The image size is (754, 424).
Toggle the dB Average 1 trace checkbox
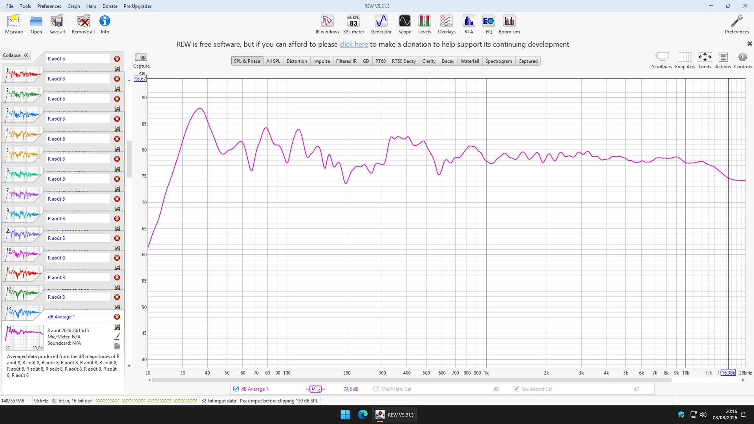coord(236,389)
